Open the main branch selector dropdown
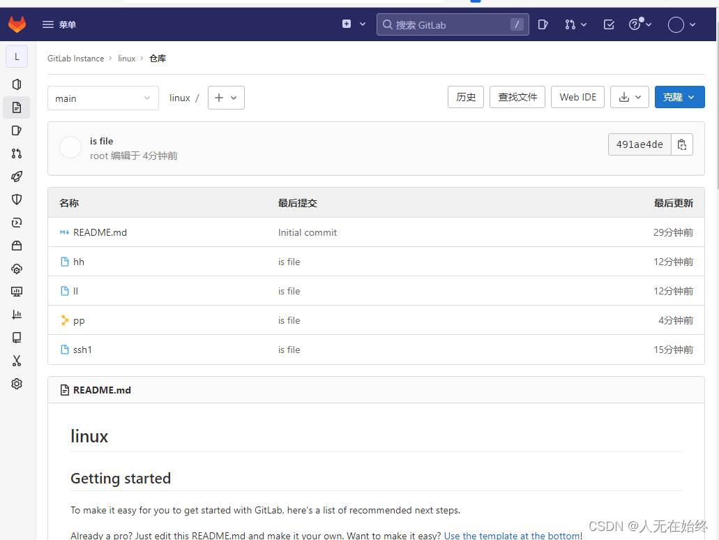719x540 pixels. [103, 98]
